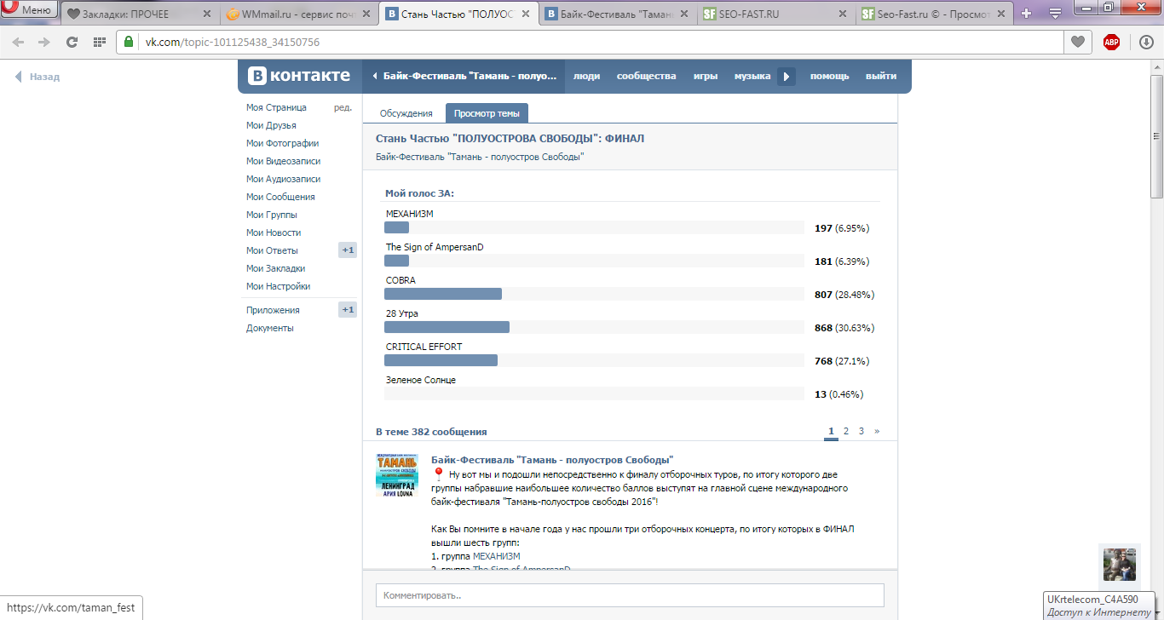Open the ABP ad blocker icon
Viewport: 1164px width, 620px height.
[x=1111, y=42]
